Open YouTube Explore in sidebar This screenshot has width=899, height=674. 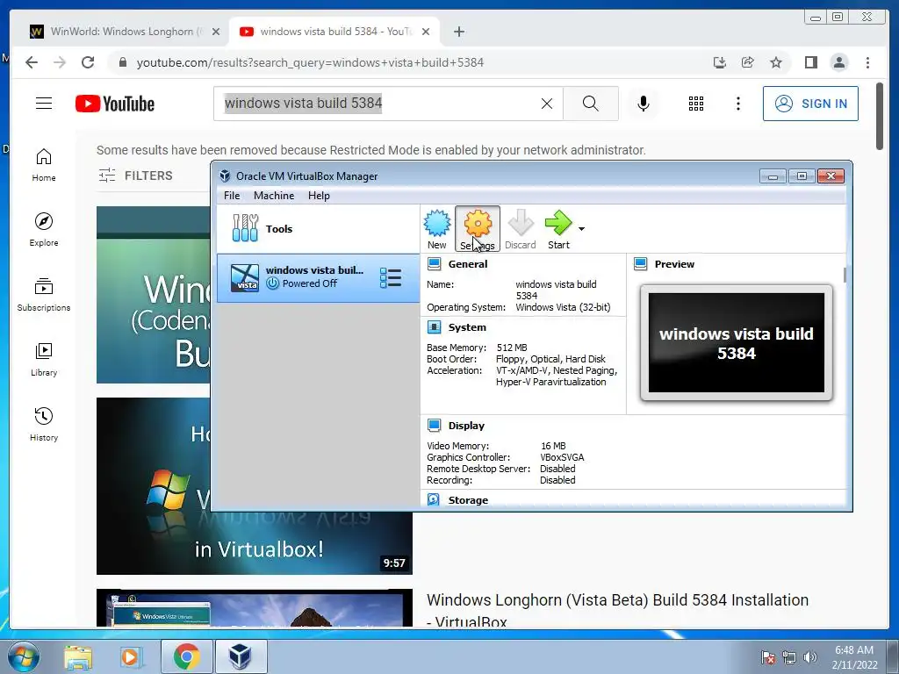tap(44, 230)
